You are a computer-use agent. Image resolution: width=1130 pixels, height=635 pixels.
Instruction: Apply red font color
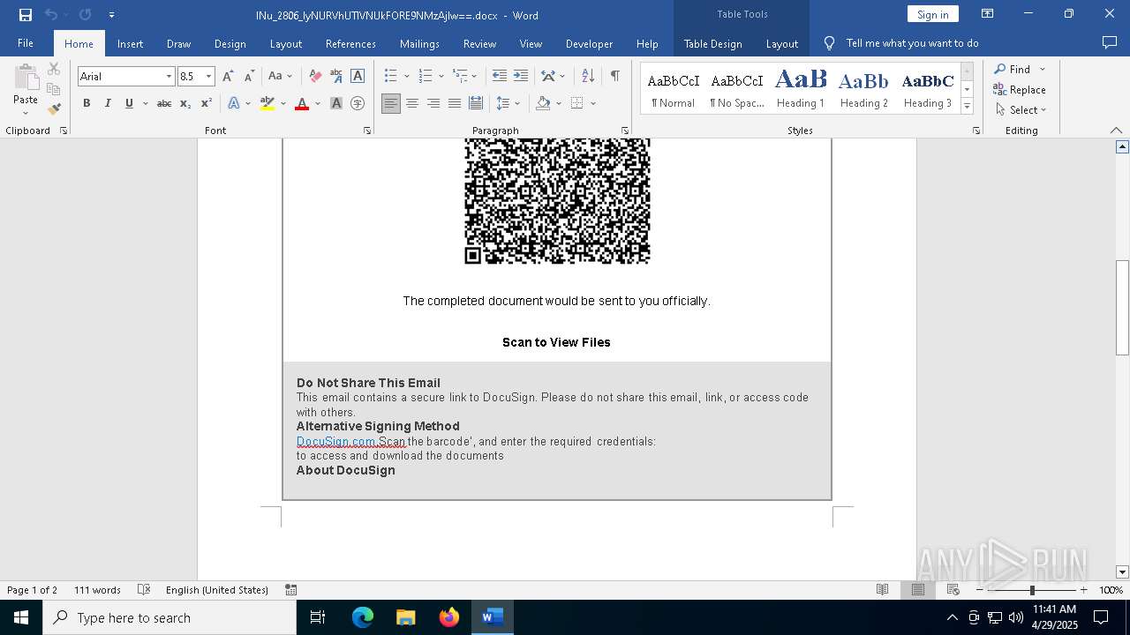pyautogui.click(x=302, y=104)
